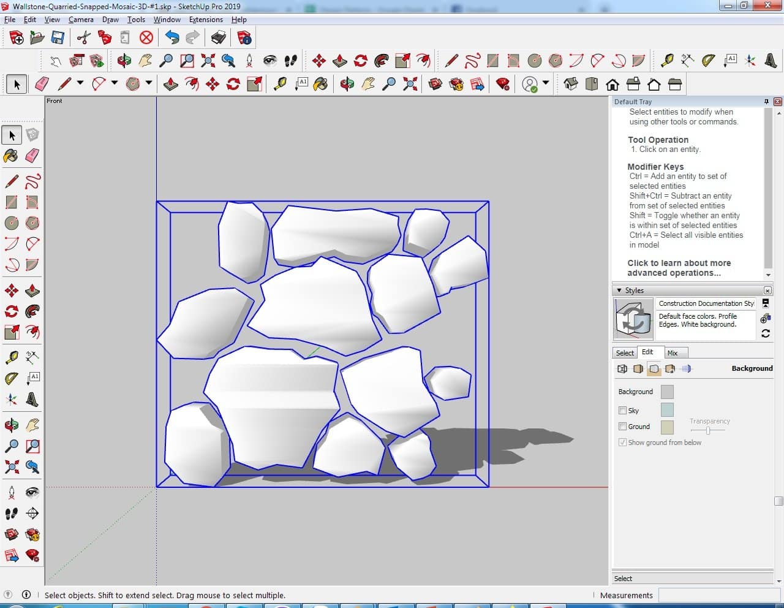Select the Orbit tool in left toolbar
The image size is (784, 608).
(x=12, y=424)
